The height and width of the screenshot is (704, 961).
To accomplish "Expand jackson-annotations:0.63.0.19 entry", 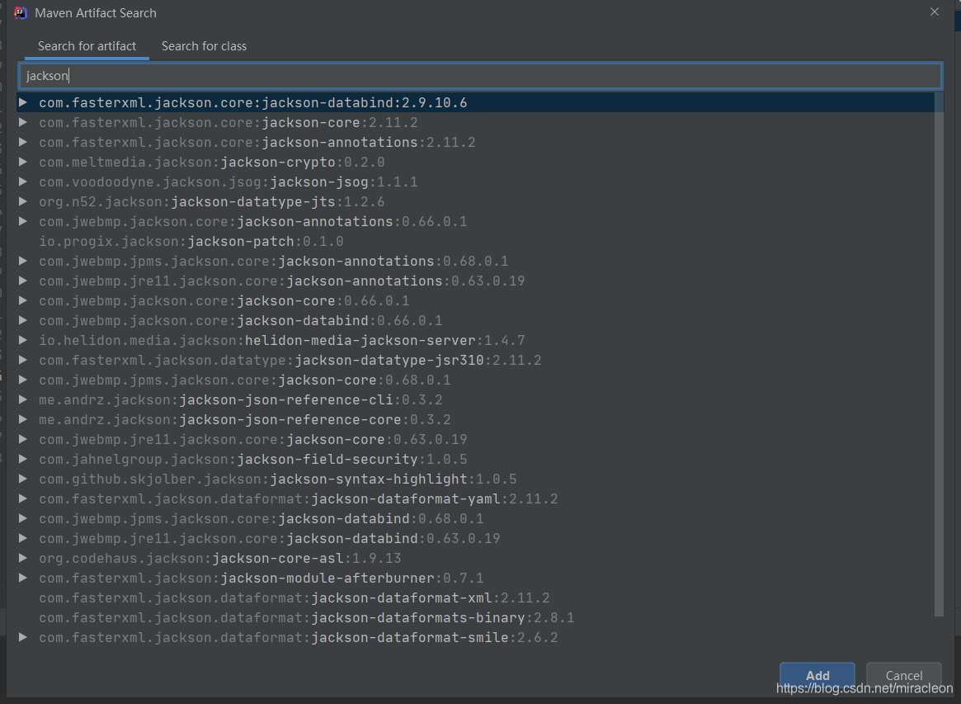I will pos(22,281).
